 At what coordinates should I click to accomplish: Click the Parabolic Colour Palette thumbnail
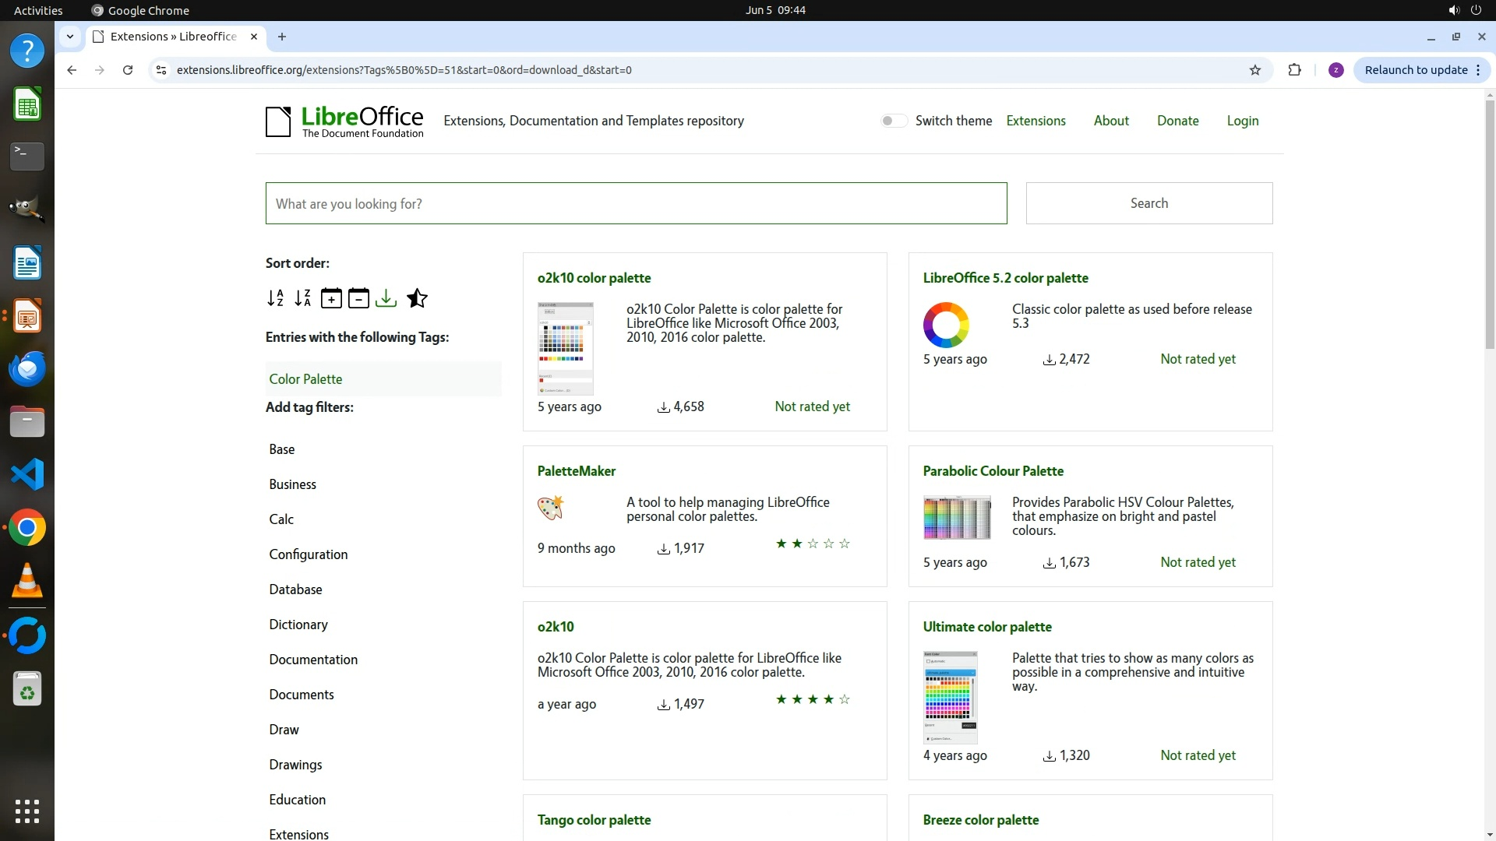pyautogui.click(x=957, y=517)
